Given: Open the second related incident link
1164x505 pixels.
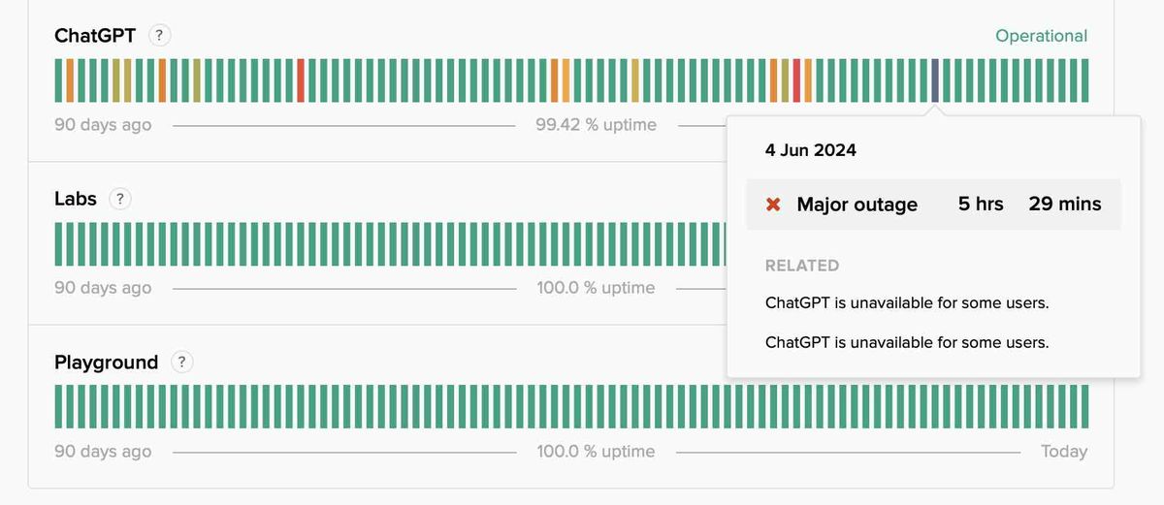Looking at the screenshot, I should (x=907, y=342).
